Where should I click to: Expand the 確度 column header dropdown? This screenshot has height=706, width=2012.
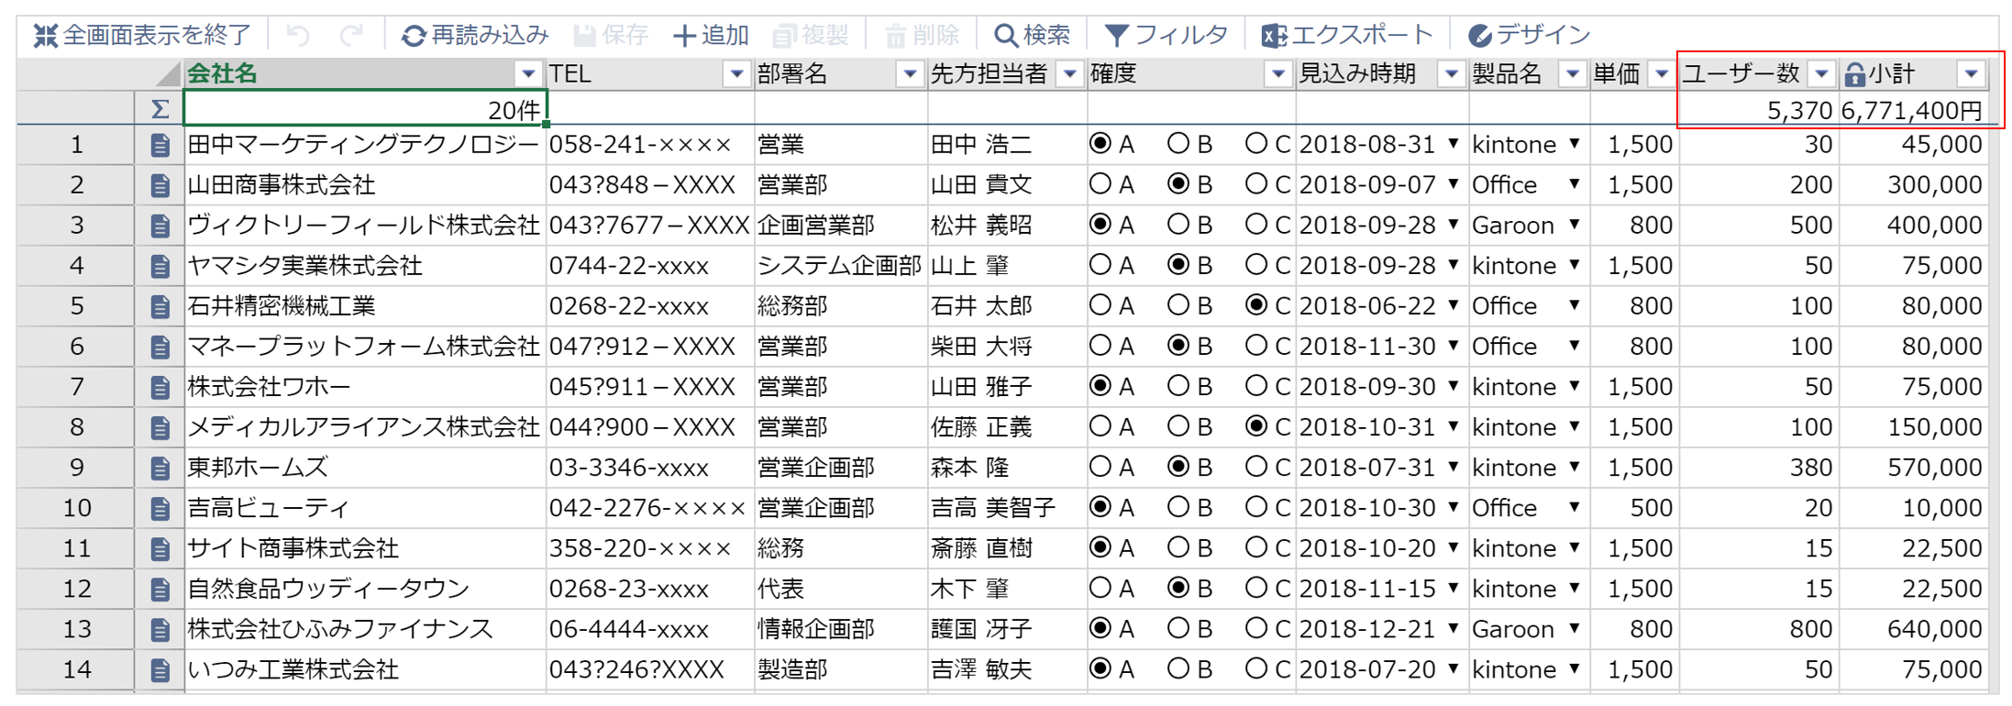[x=1277, y=74]
